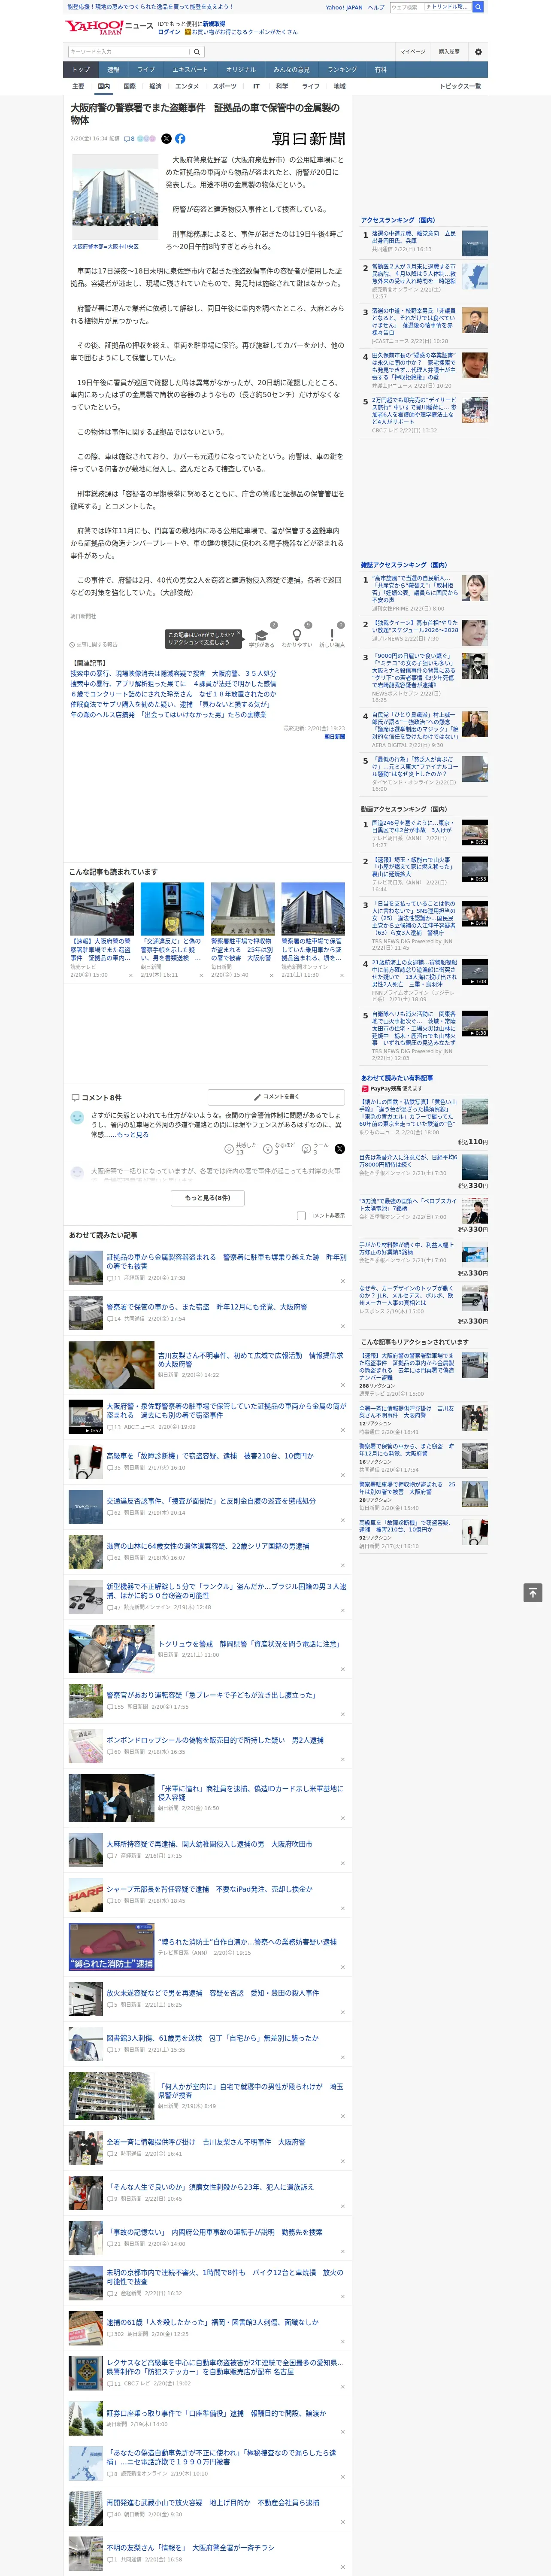This screenshot has height=2576, width=551.
Task: Open article 放火未遂容疑などで男を再逮捕
Action: pyautogui.click(x=213, y=1993)
